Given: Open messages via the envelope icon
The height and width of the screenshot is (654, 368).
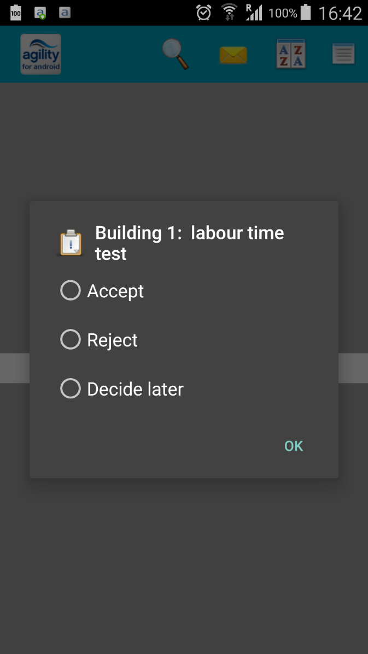Looking at the screenshot, I should pyautogui.click(x=233, y=55).
